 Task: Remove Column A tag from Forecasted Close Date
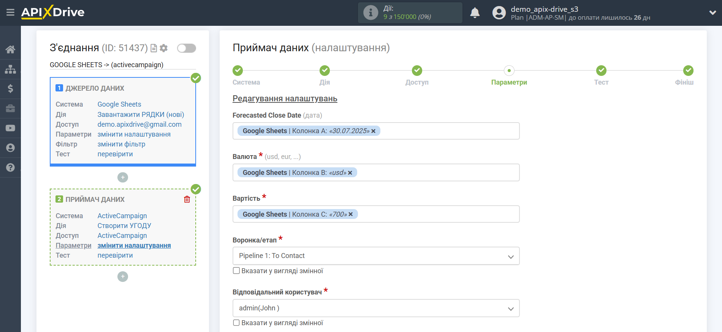(x=374, y=131)
